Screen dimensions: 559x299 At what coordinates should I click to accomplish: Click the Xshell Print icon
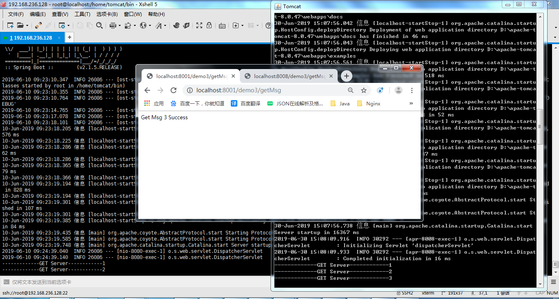(x=113, y=25)
